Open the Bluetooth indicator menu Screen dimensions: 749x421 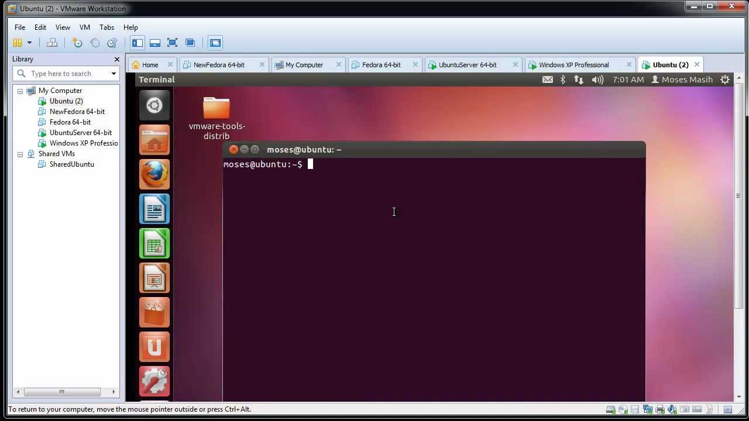563,80
